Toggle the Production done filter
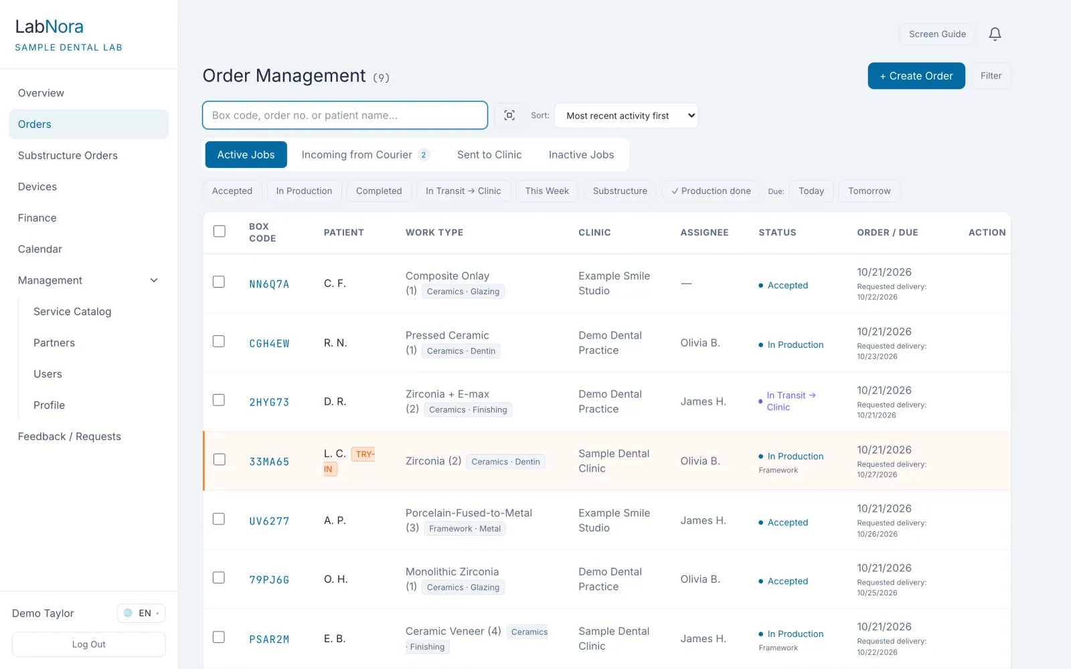Screen dimensions: 1071x669 click(711, 191)
